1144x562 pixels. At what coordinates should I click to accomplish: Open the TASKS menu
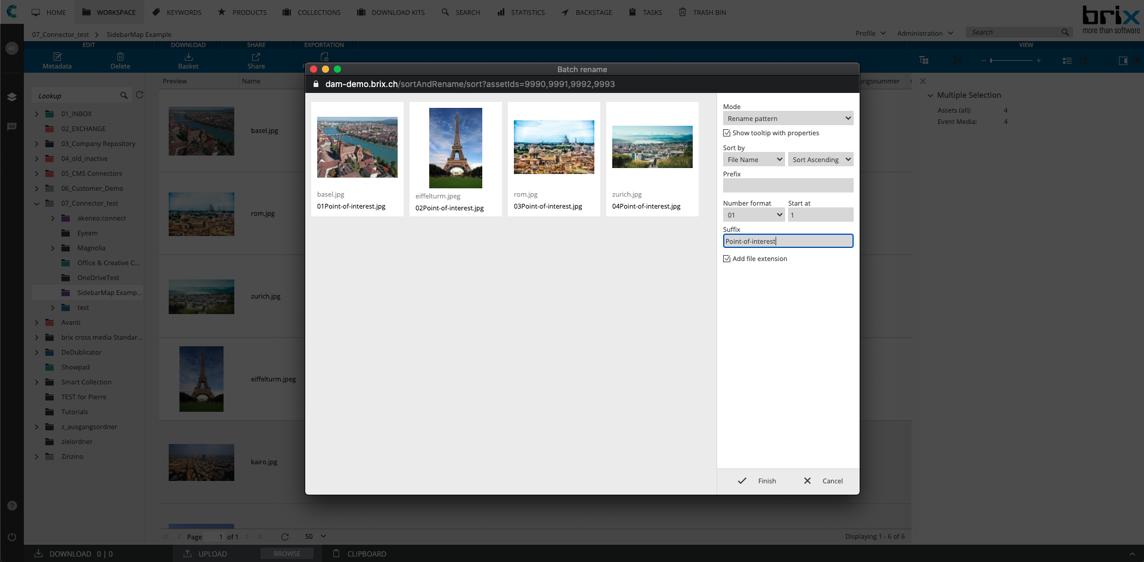[x=646, y=12]
